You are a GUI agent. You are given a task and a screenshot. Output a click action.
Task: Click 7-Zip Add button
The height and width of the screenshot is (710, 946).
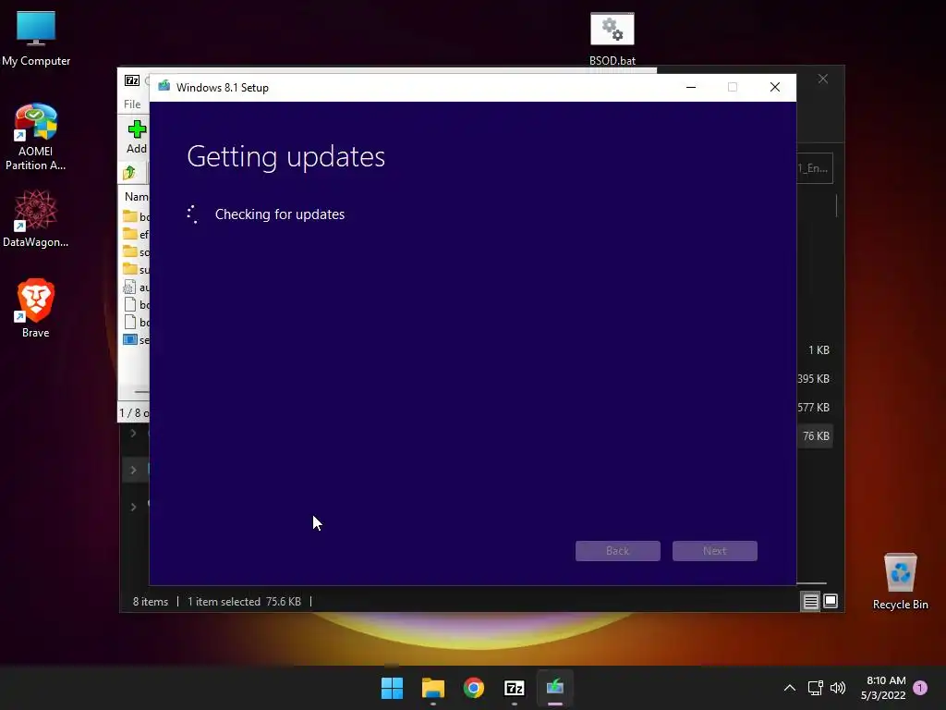pyautogui.click(x=137, y=137)
